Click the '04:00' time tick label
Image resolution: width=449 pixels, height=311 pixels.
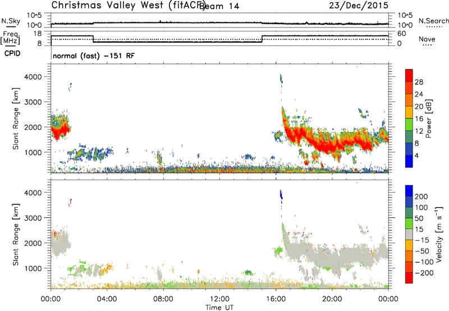tap(107, 299)
